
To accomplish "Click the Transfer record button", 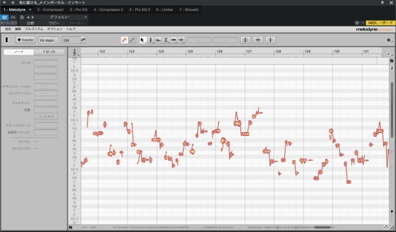I will [26, 40].
